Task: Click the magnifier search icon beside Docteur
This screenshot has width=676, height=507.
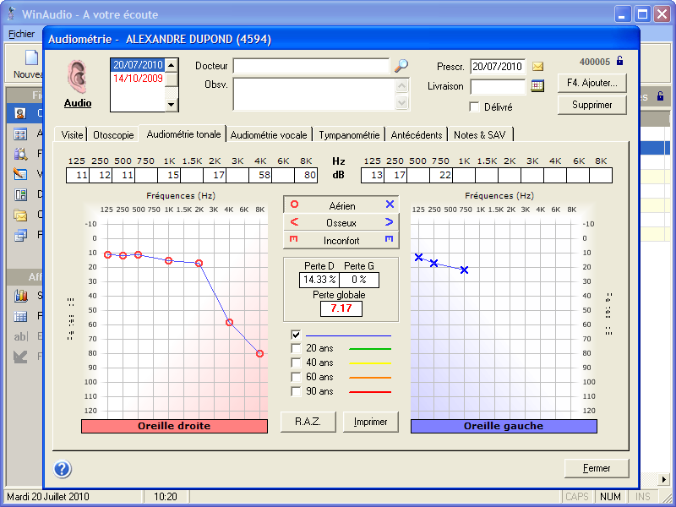Action: [401, 66]
